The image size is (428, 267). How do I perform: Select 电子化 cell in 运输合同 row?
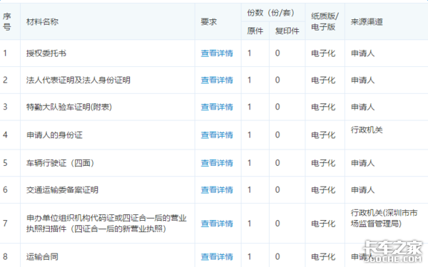click(323, 256)
